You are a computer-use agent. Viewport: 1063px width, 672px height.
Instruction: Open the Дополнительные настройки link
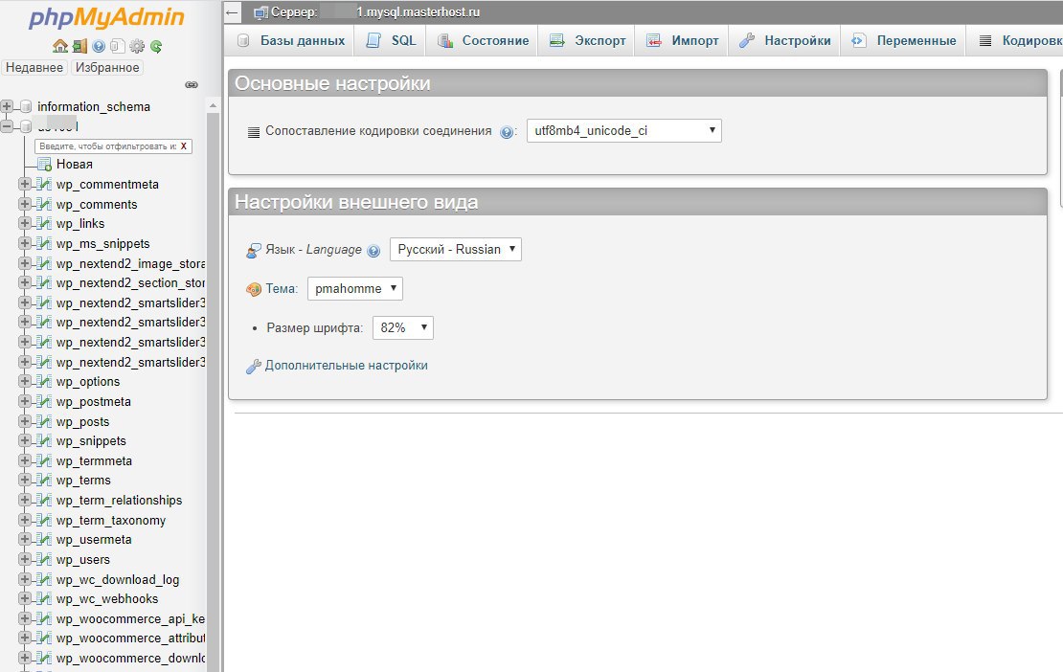click(346, 366)
